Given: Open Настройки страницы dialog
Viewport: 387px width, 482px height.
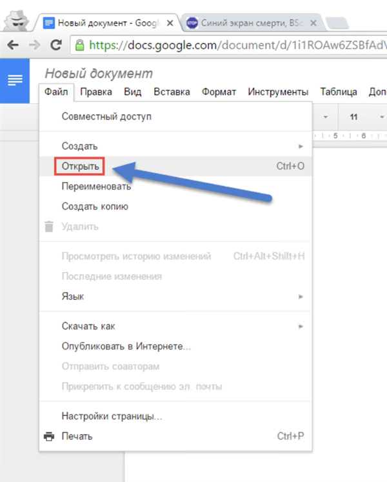Looking at the screenshot, I should [x=175, y=416].
